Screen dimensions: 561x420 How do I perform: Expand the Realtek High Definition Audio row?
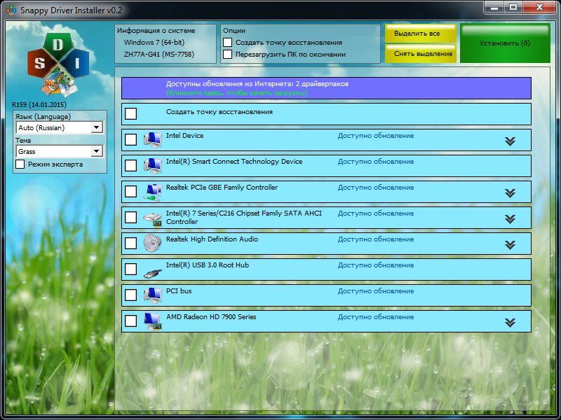tap(511, 245)
